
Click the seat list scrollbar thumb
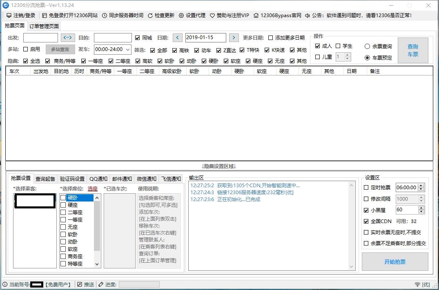[x=97, y=226]
